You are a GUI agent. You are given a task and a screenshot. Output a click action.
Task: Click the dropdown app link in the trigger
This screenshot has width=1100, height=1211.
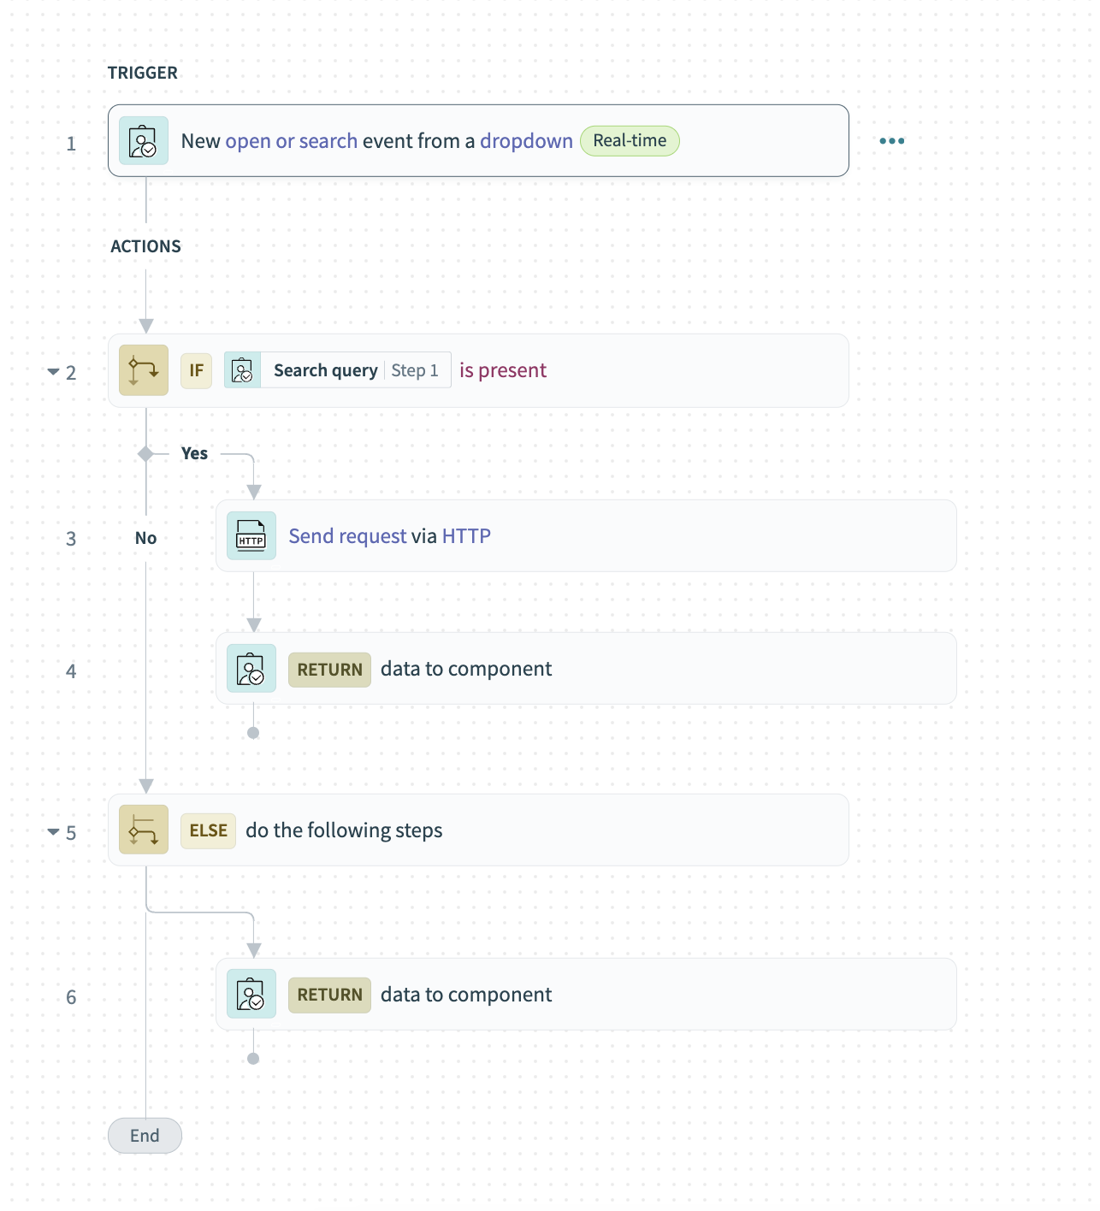click(526, 140)
